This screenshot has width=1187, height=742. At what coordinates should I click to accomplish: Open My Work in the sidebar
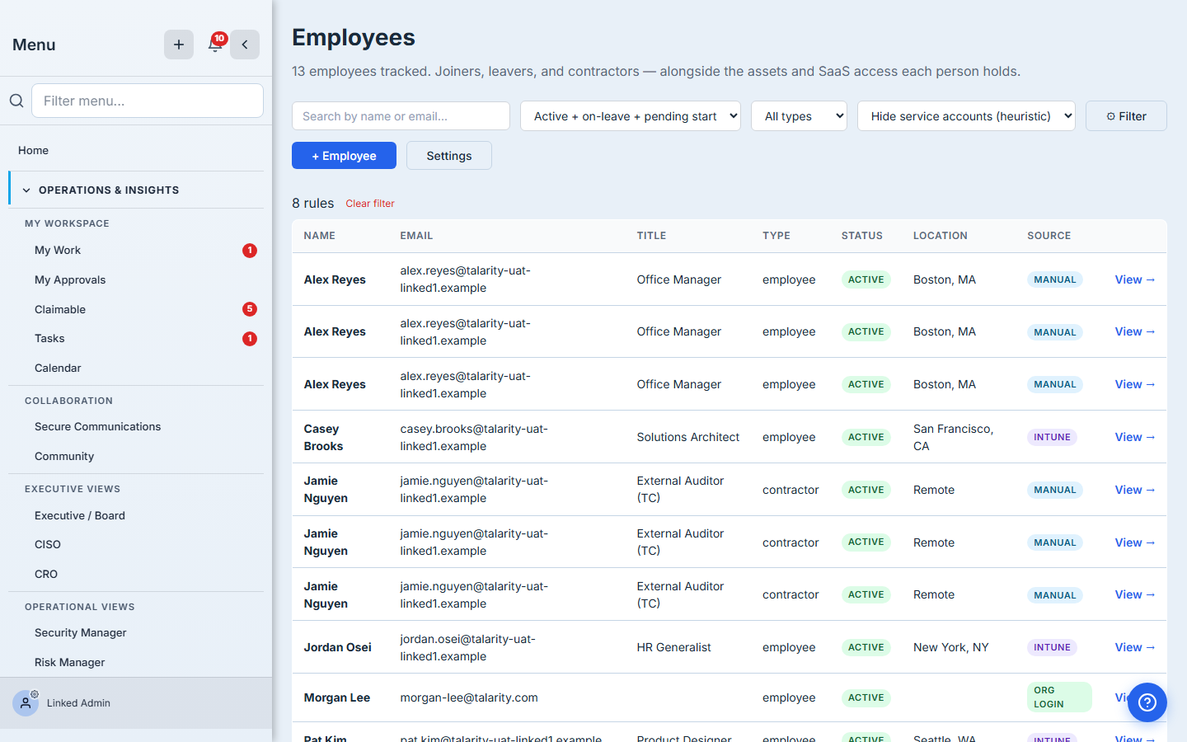(58, 251)
